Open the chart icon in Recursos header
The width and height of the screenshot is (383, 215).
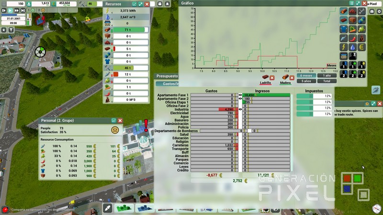pyautogui.click(x=135, y=4)
